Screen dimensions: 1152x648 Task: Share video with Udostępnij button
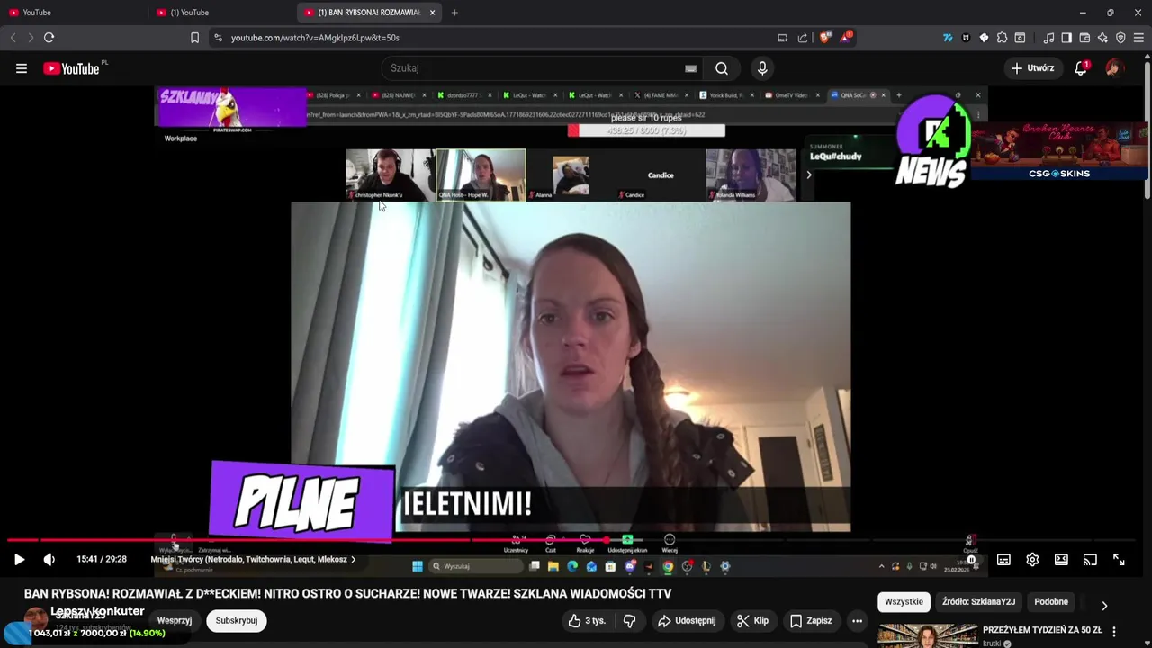point(687,620)
